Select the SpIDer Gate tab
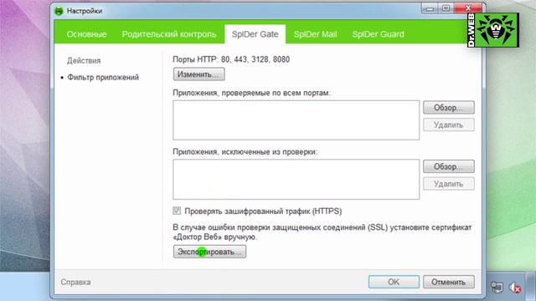Image resolution: width=536 pixels, height=301 pixels. coord(255,34)
